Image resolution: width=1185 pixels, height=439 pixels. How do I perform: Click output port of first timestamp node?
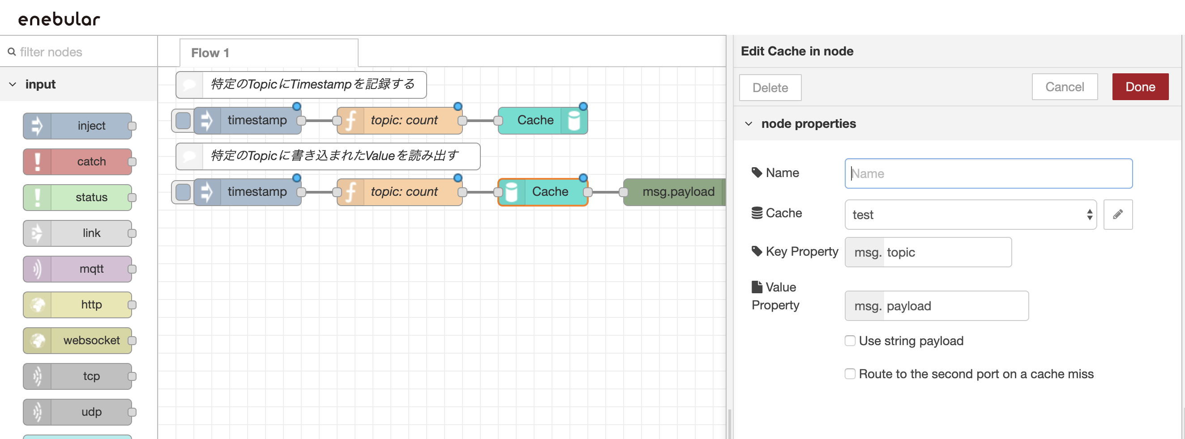pyautogui.click(x=301, y=121)
